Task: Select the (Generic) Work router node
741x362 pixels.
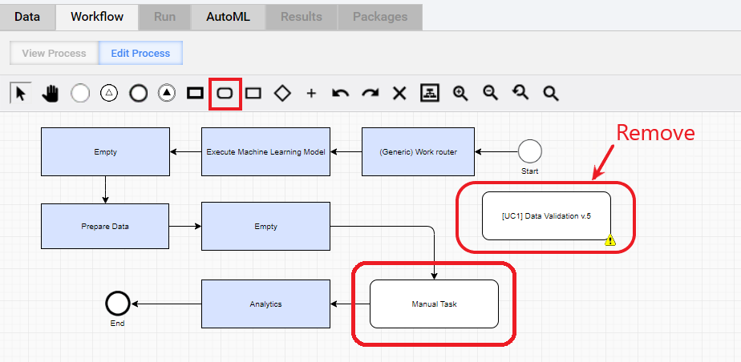Action: tap(419, 152)
